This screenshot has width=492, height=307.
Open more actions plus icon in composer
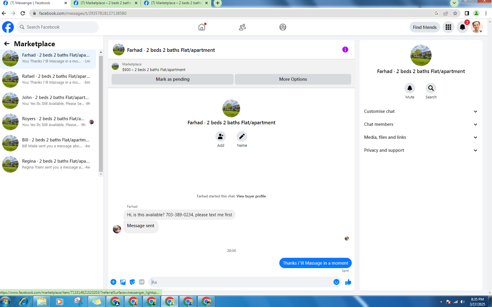[113, 282]
